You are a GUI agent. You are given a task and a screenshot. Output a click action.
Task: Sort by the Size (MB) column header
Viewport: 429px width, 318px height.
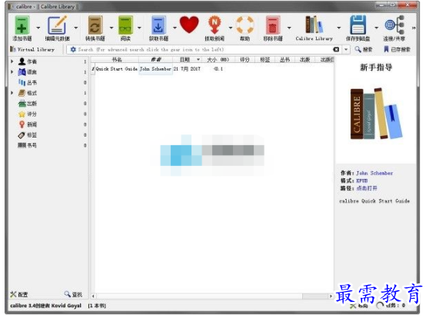tap(218, 60)
